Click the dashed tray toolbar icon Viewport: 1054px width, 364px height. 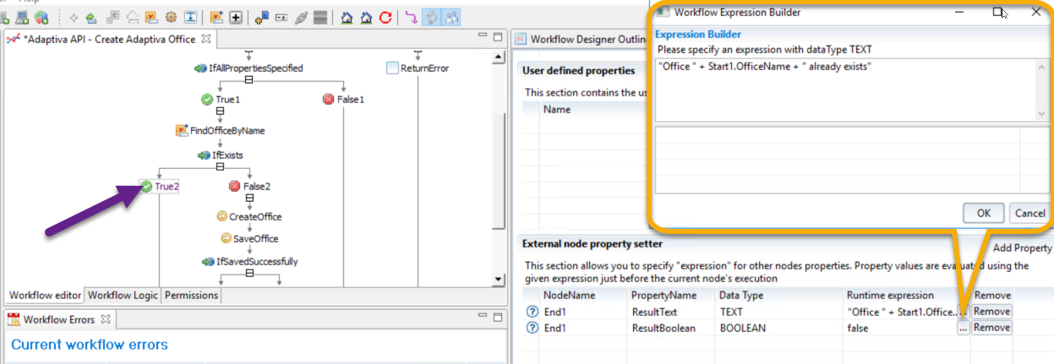[132, 17]
